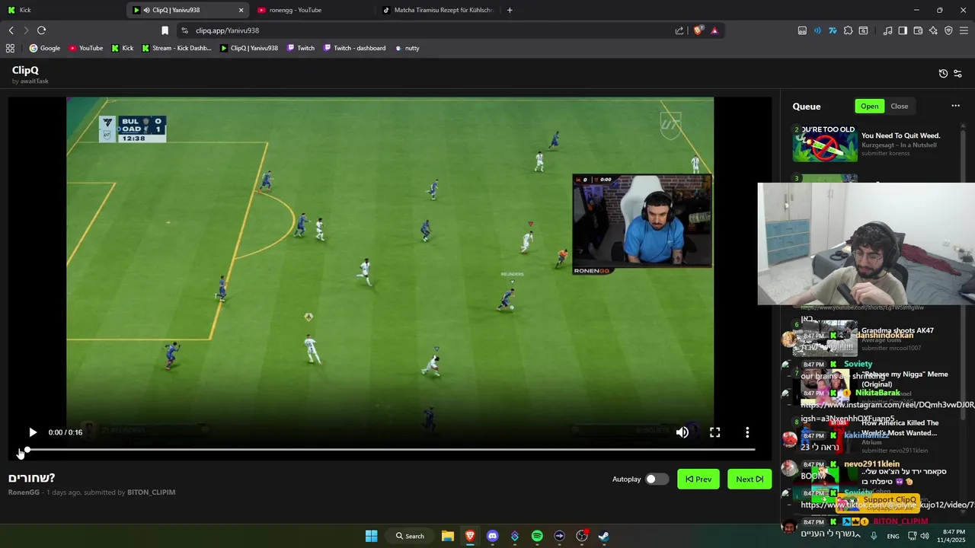Open the browser hamburger menu
The image size is (975, 548).
pyautogui.click(x=964, y=30)
